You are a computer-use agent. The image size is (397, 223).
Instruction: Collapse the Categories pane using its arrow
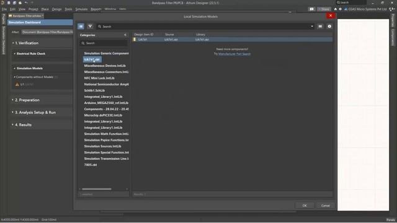(125, 35)
